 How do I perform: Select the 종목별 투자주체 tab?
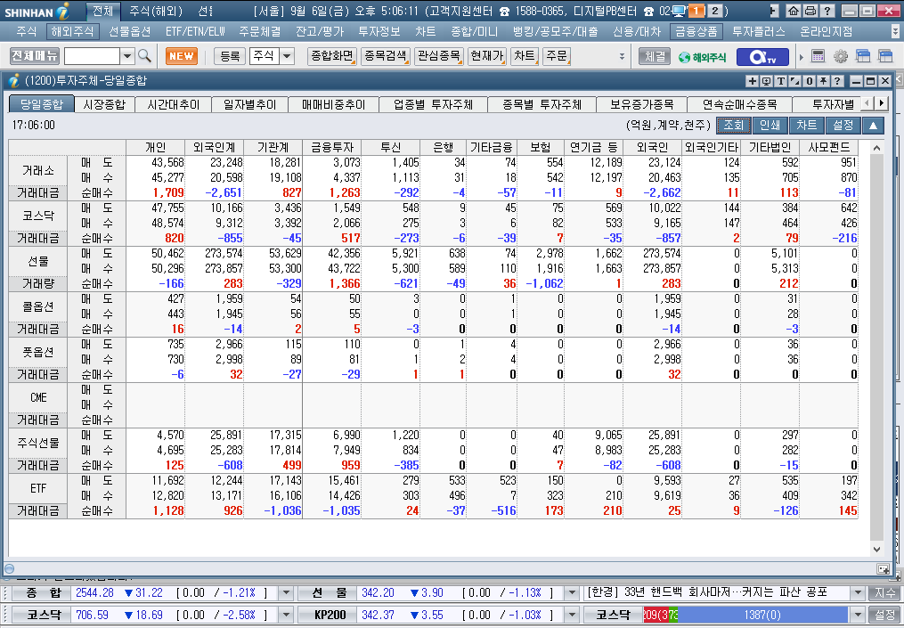pyautogui.click(x=542, y=104)
